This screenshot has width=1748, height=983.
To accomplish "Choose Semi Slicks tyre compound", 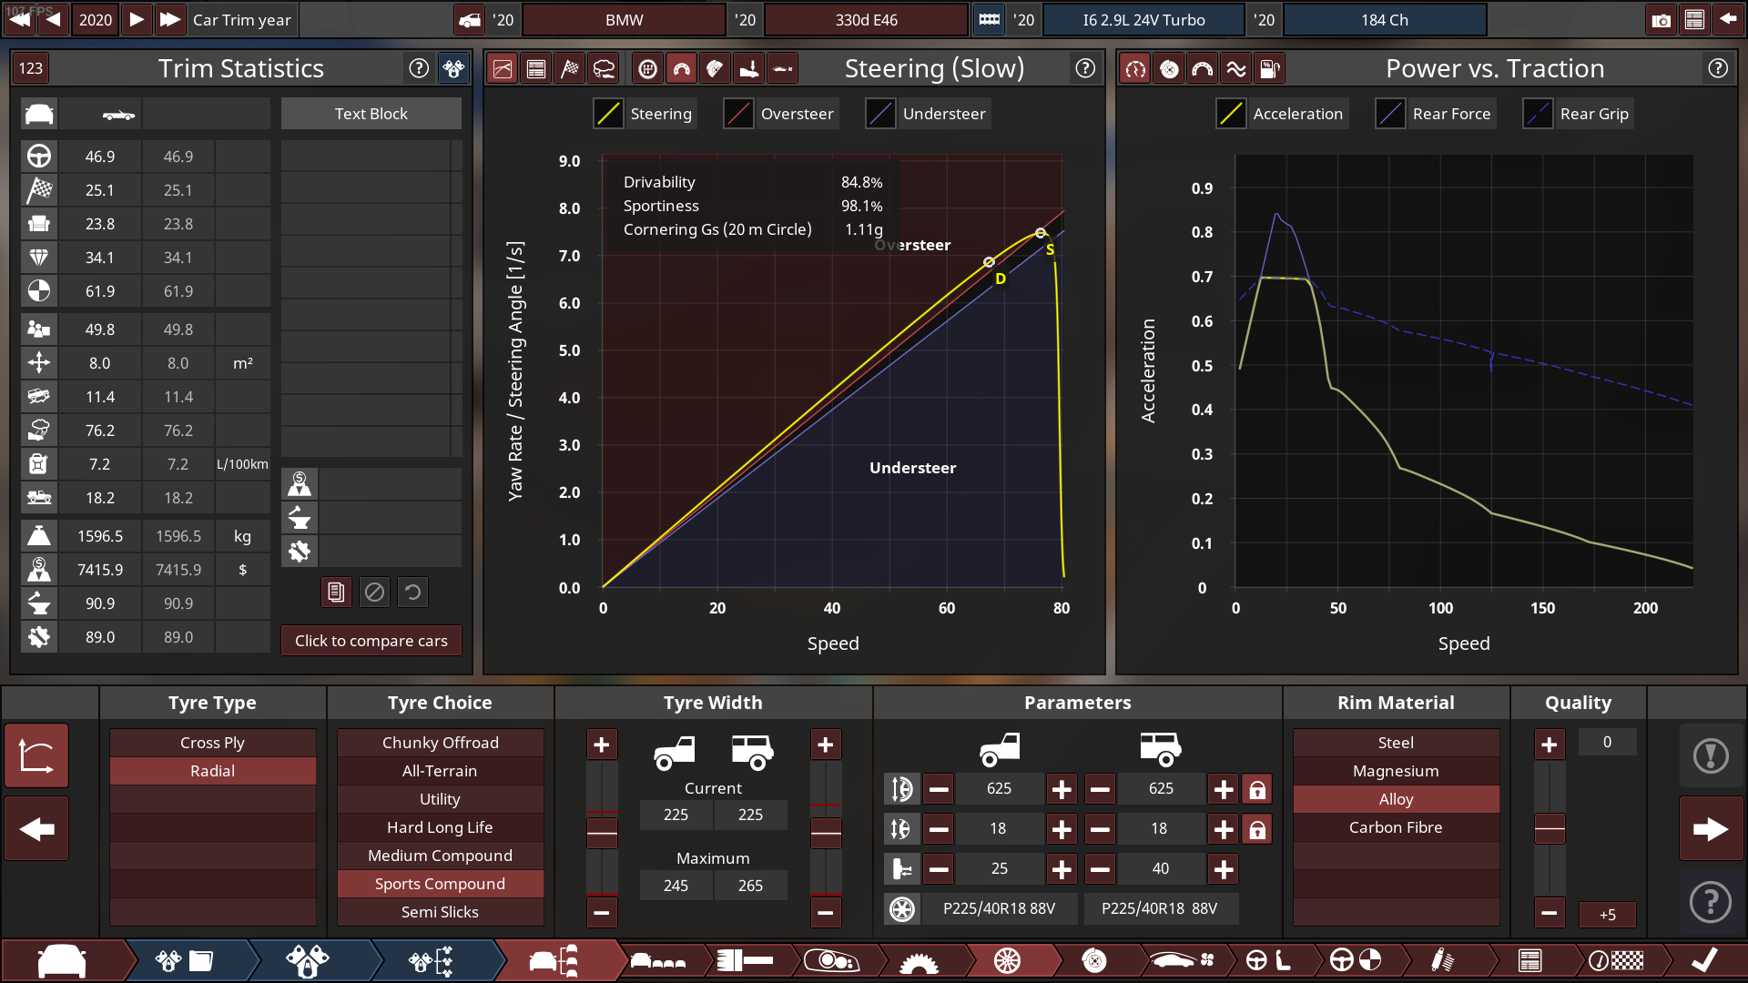I will [440, 912].
